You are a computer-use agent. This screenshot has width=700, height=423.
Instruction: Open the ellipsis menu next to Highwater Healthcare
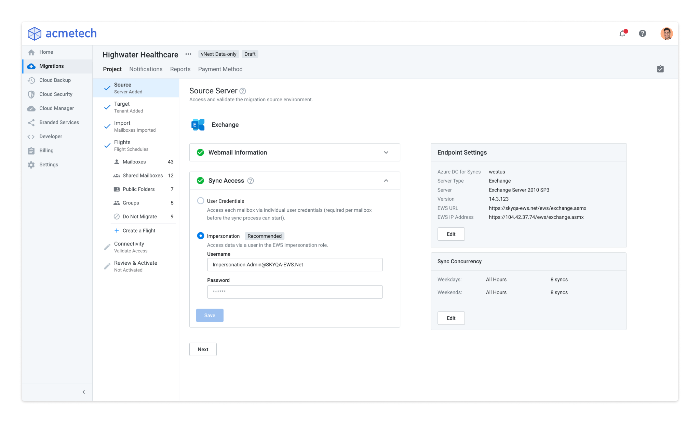(188, 54)
